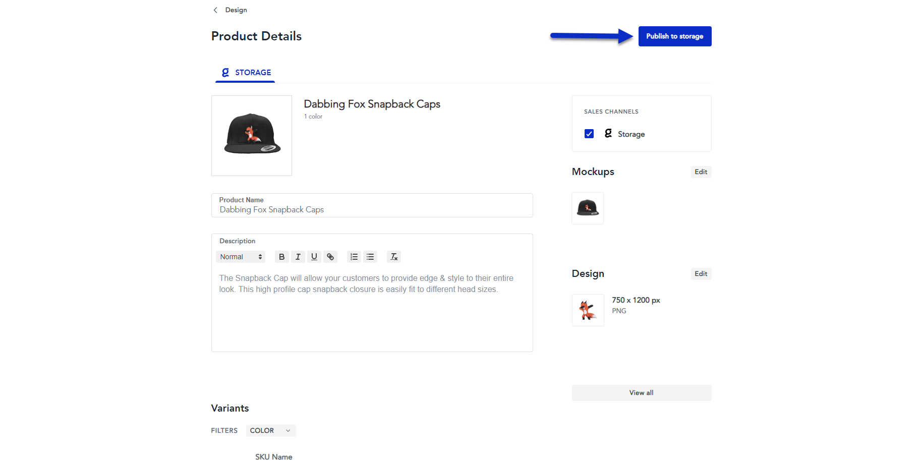Apply bold formatting in the description editor
This screenshot has width=919, height=462.
281,257
